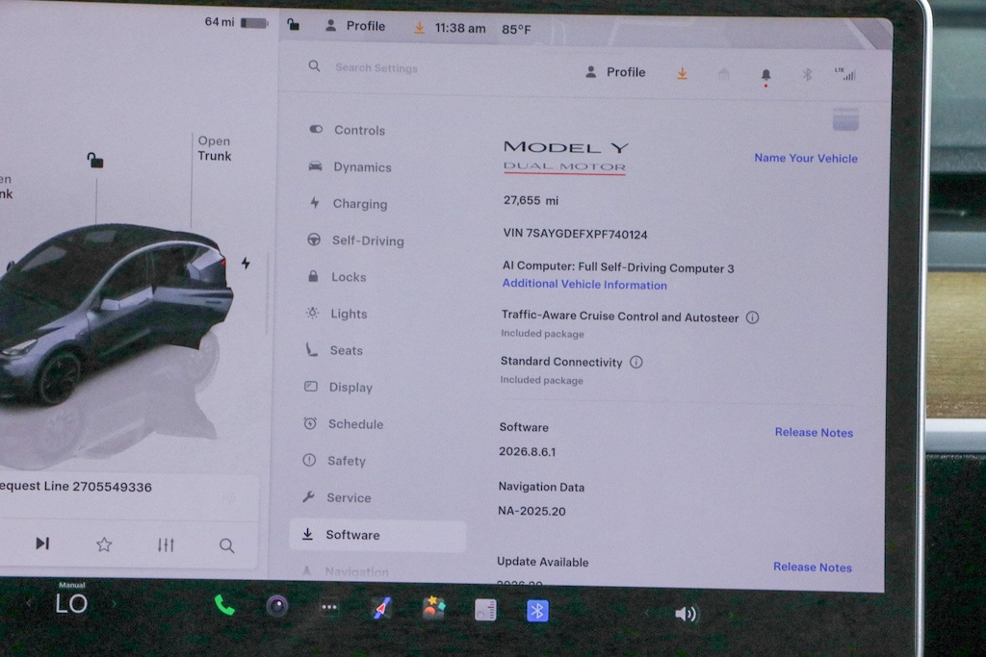The height and width of the screenshot is (657, 986).
Task: Open the blue Bluetooth app icon in dock
Action: (537, 611)
